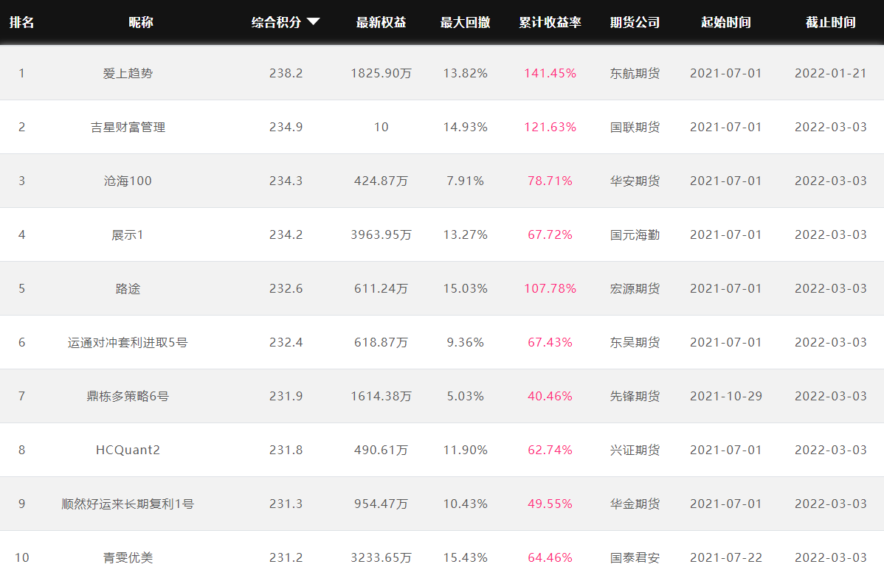The image size is (884, 581).
Task: Select the 234.9 score cell
Action: click(286, 128)
